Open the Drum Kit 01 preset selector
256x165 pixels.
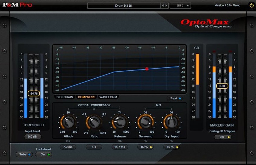[124, 6]
